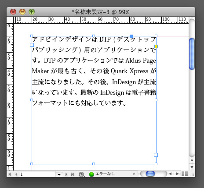Viewport: 204px width, 188px height.
Task: Click the split layout view icon
Action: point(185,174)
